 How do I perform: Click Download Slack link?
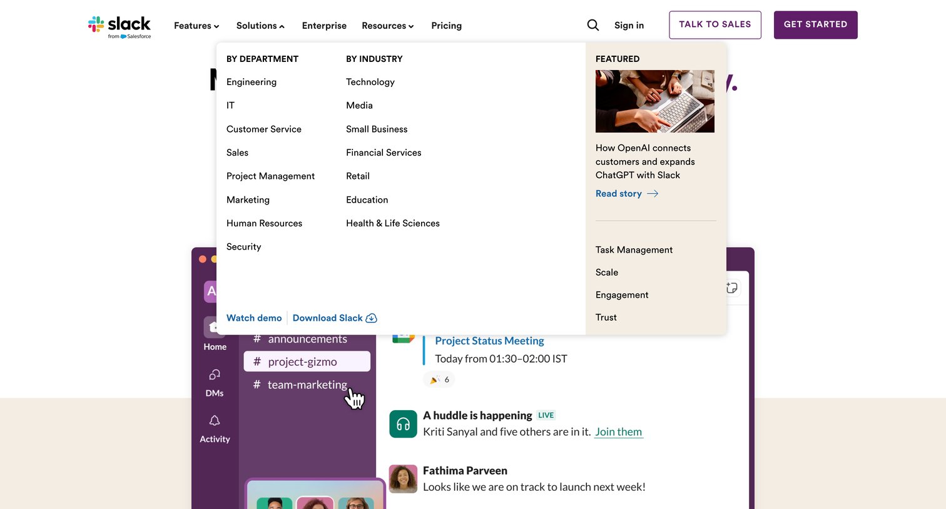point(335,318)
